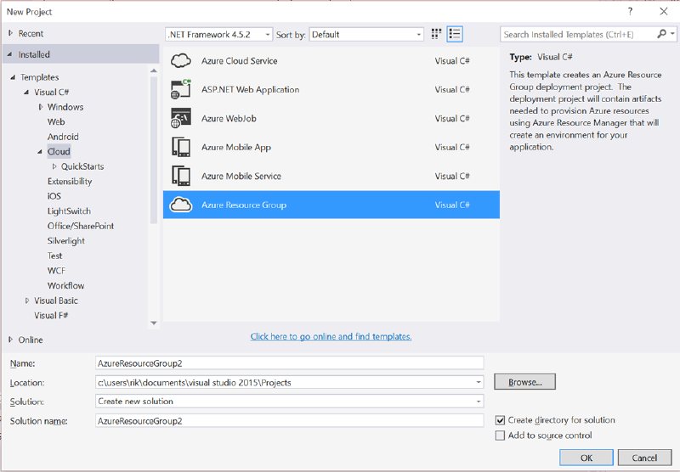Select the Azure Cloud Service cloud icon
Image resolution: width=680 pixels, height=472 pixels.
[x=181, y=60]
